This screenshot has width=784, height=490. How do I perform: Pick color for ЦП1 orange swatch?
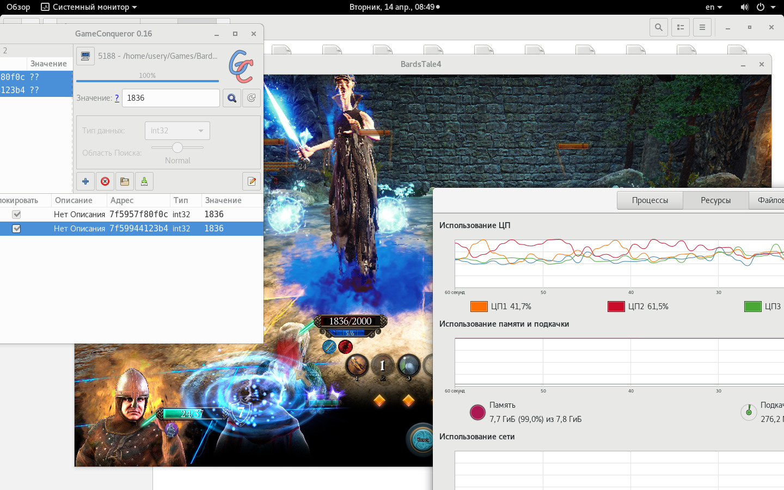point(479,307)
